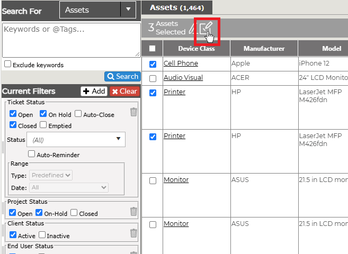
Task: Remove the Project Status filter with trash icon
Action: [x=133, y=211]
